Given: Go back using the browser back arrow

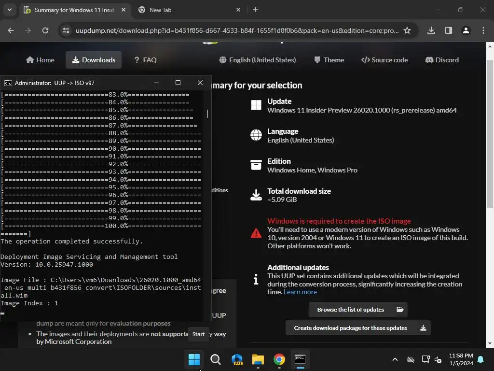Looking at the screenshot, I should [x=11, y=30].
